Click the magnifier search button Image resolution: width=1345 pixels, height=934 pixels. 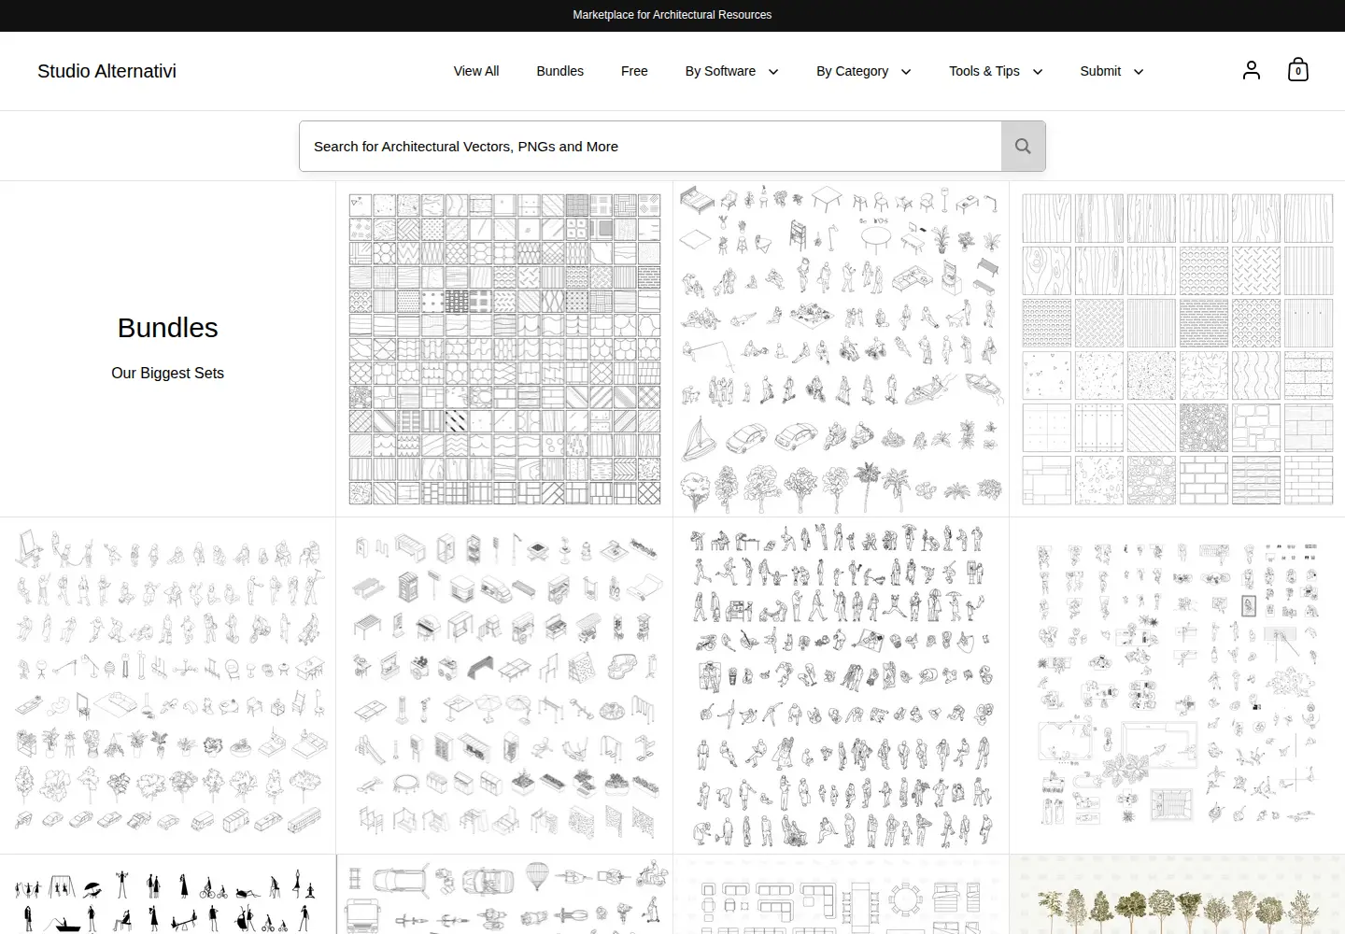(1023, 146)
